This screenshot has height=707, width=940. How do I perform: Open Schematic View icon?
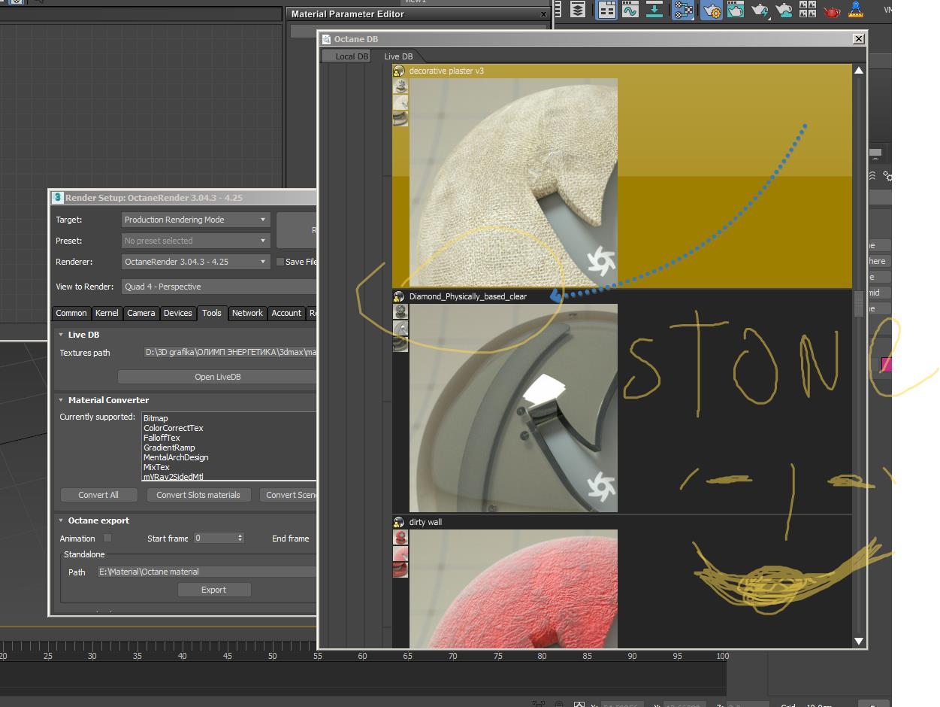click(x=683, y=10)
